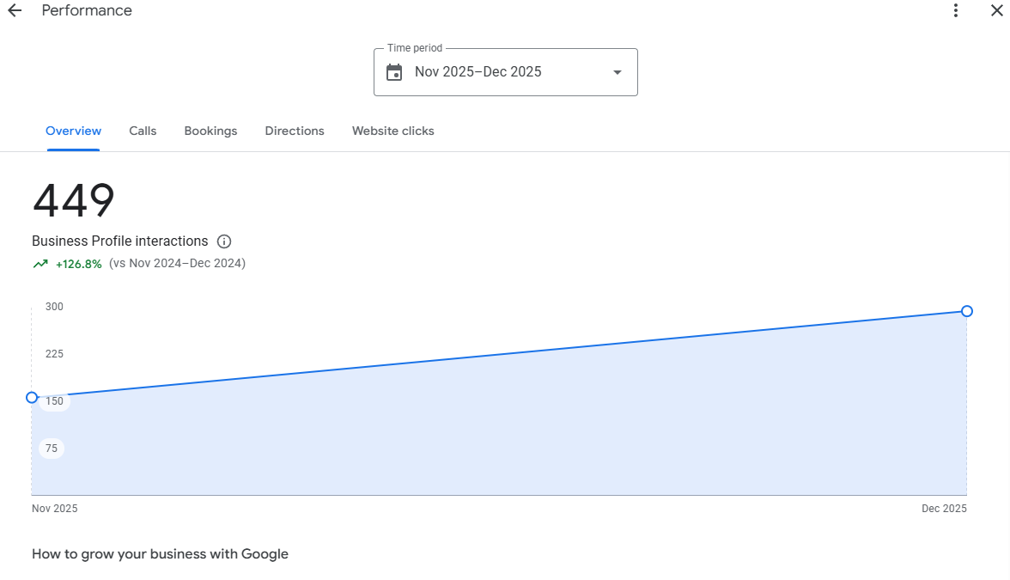Viewport: 1010px width, 580px height.
Task: Click the back arrow beside Performance
Action: [x=15, y=10]
